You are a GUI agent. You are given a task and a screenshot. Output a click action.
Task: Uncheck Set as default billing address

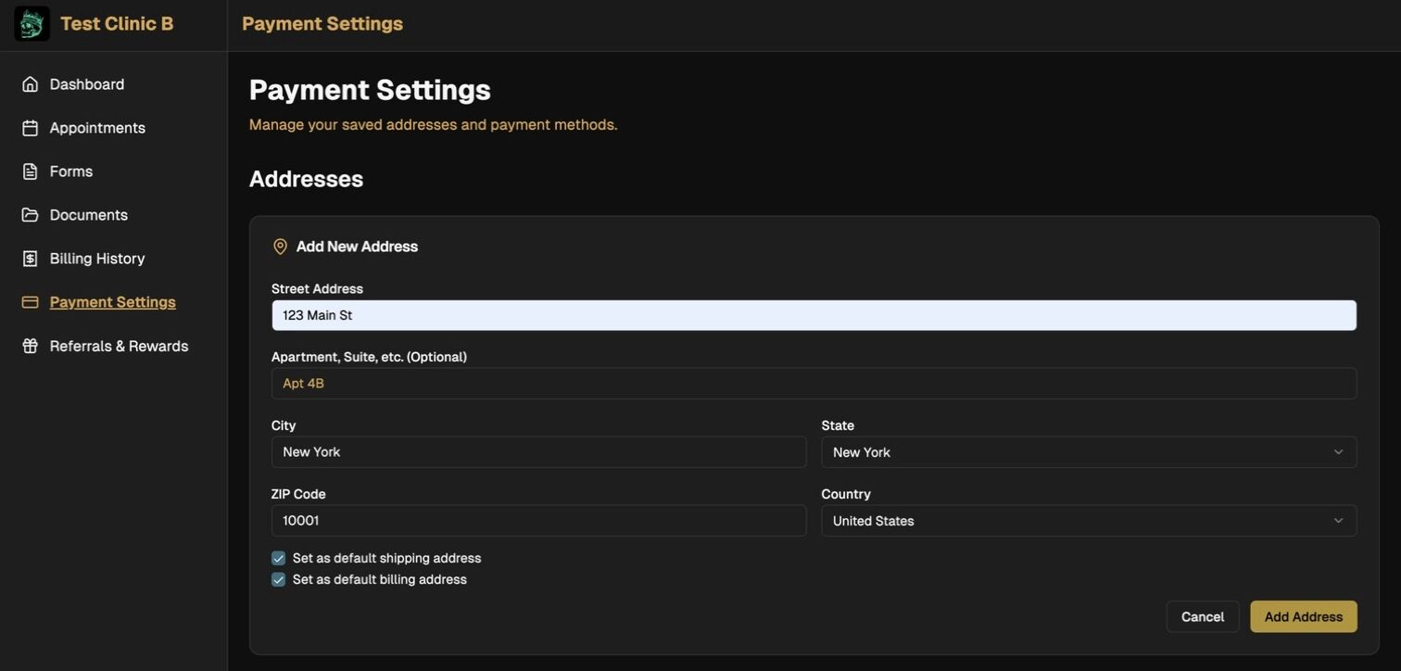pyautogui.click(x=278, y=579)
